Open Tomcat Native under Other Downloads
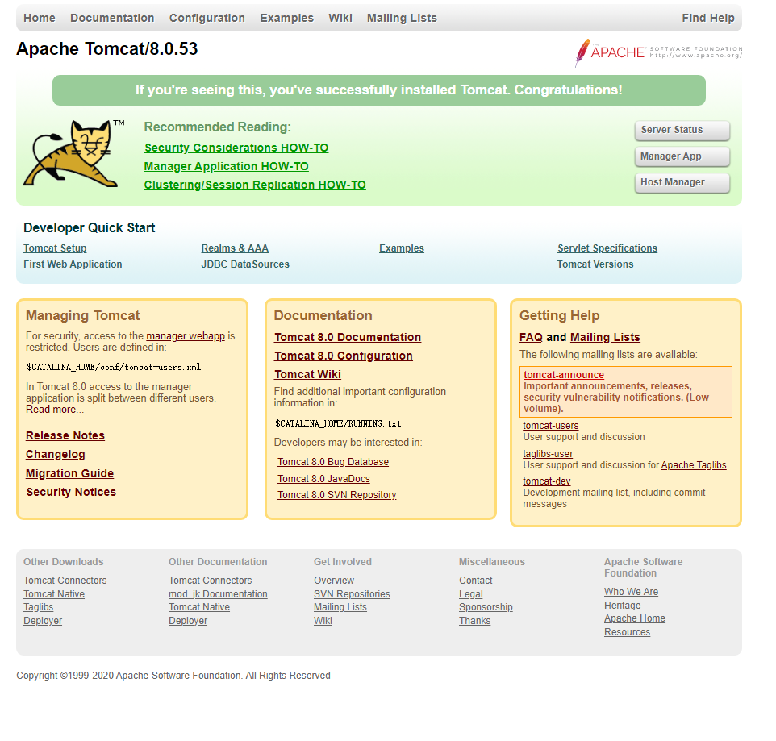The height and width of the screenshot is (741, 776). pyautogui.click(x=54, y=594)
